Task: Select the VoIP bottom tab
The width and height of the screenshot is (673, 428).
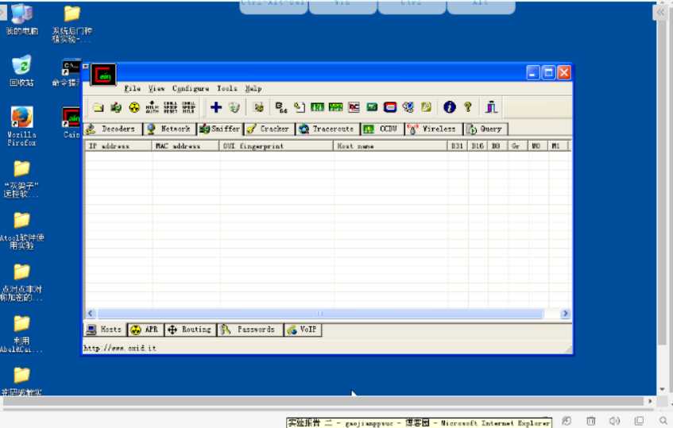Action: point(303,330)
